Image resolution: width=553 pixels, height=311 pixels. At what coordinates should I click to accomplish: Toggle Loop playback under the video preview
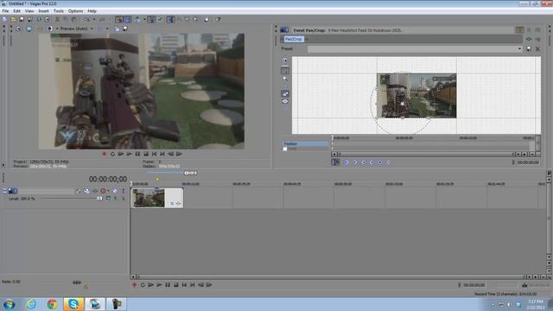click(112, 154)
